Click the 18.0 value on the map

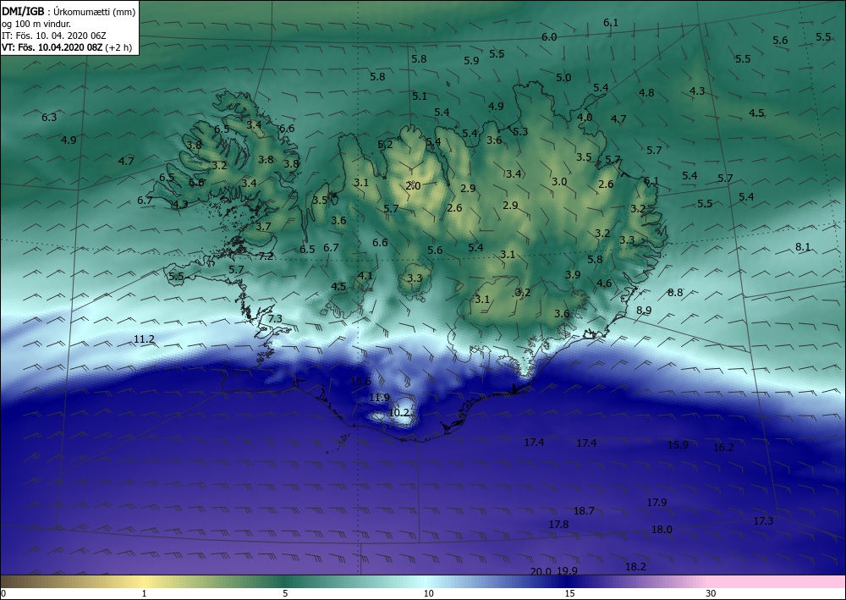662,530
